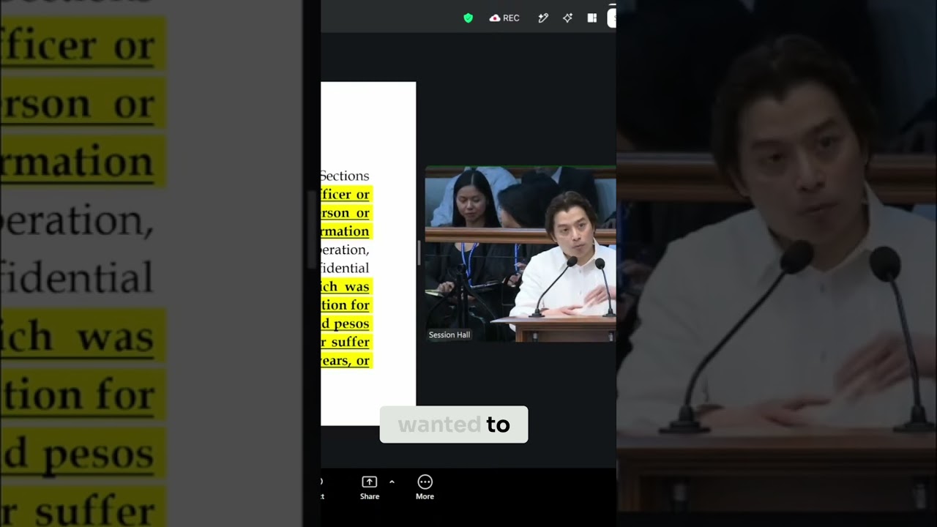This screenshot has width=937, height=527.
Task: Open the view layout grid icon
Action: pyautogui.click(x=592, y=18)
